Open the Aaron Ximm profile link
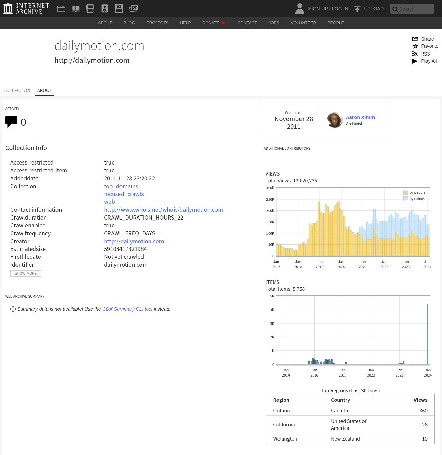The image size is (442, 455). [x=360, y=117]
